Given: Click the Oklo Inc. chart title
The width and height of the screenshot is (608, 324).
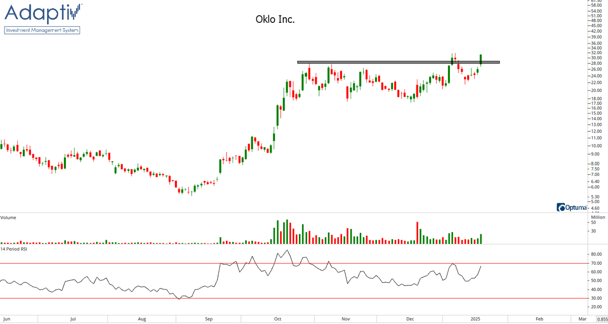Looking at the screenshot, I should (276, 19).
